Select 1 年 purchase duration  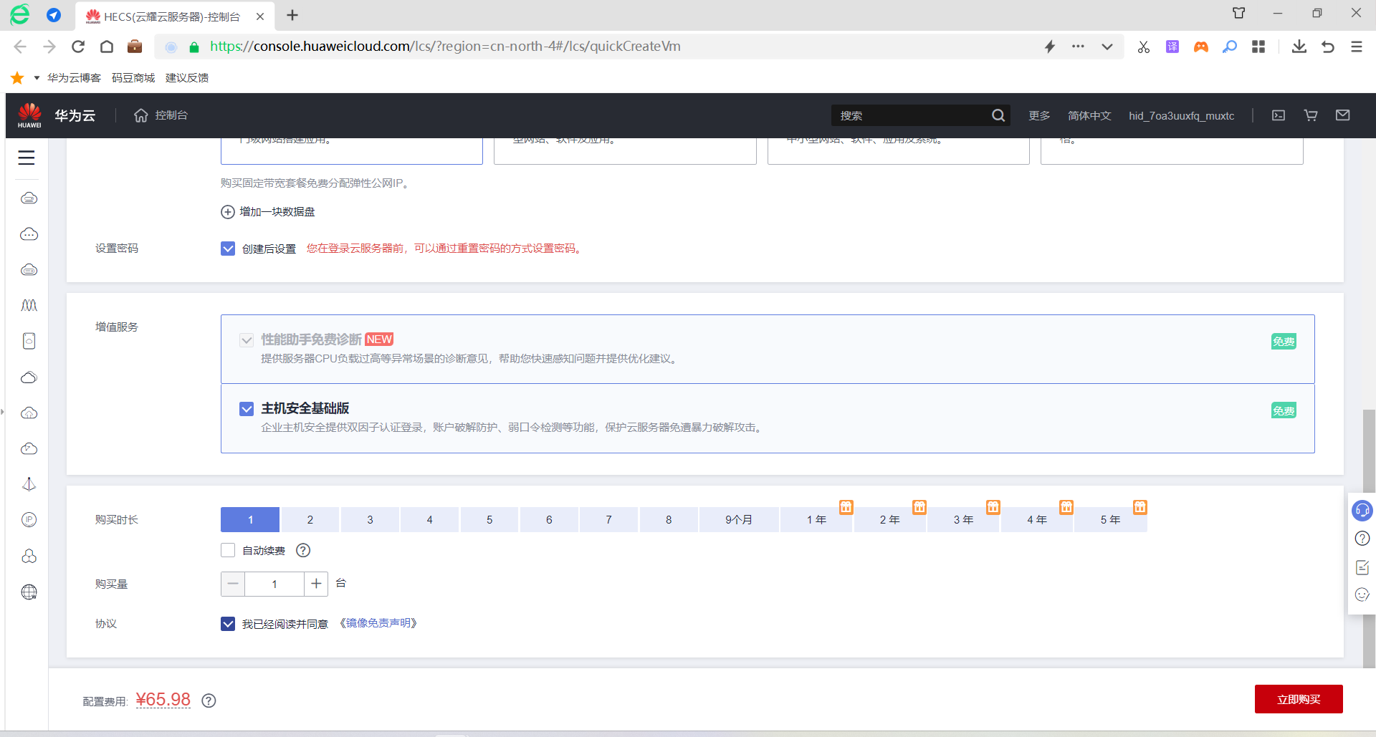[816, 519]
